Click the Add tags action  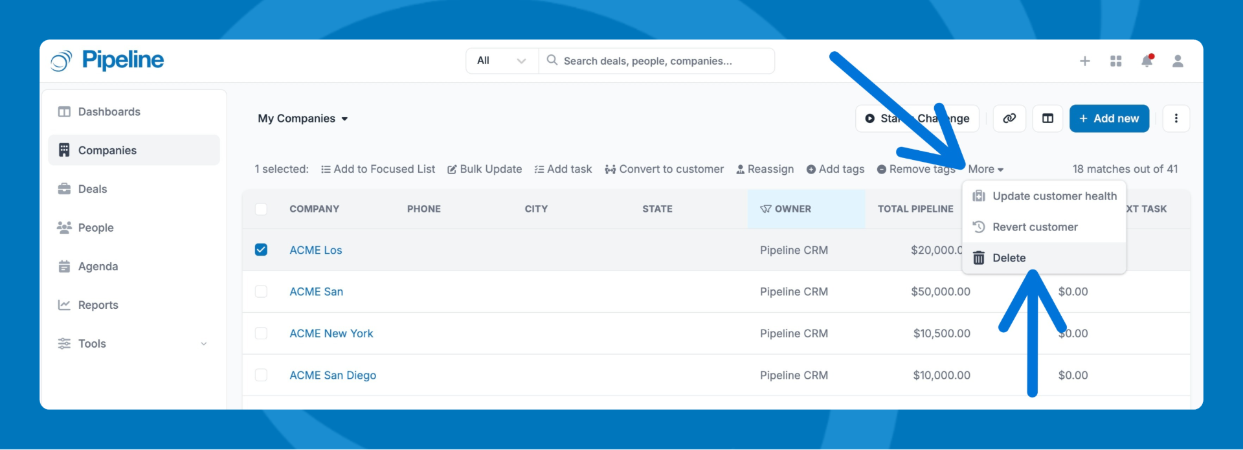pyautogui.click(x=835, y=169)
